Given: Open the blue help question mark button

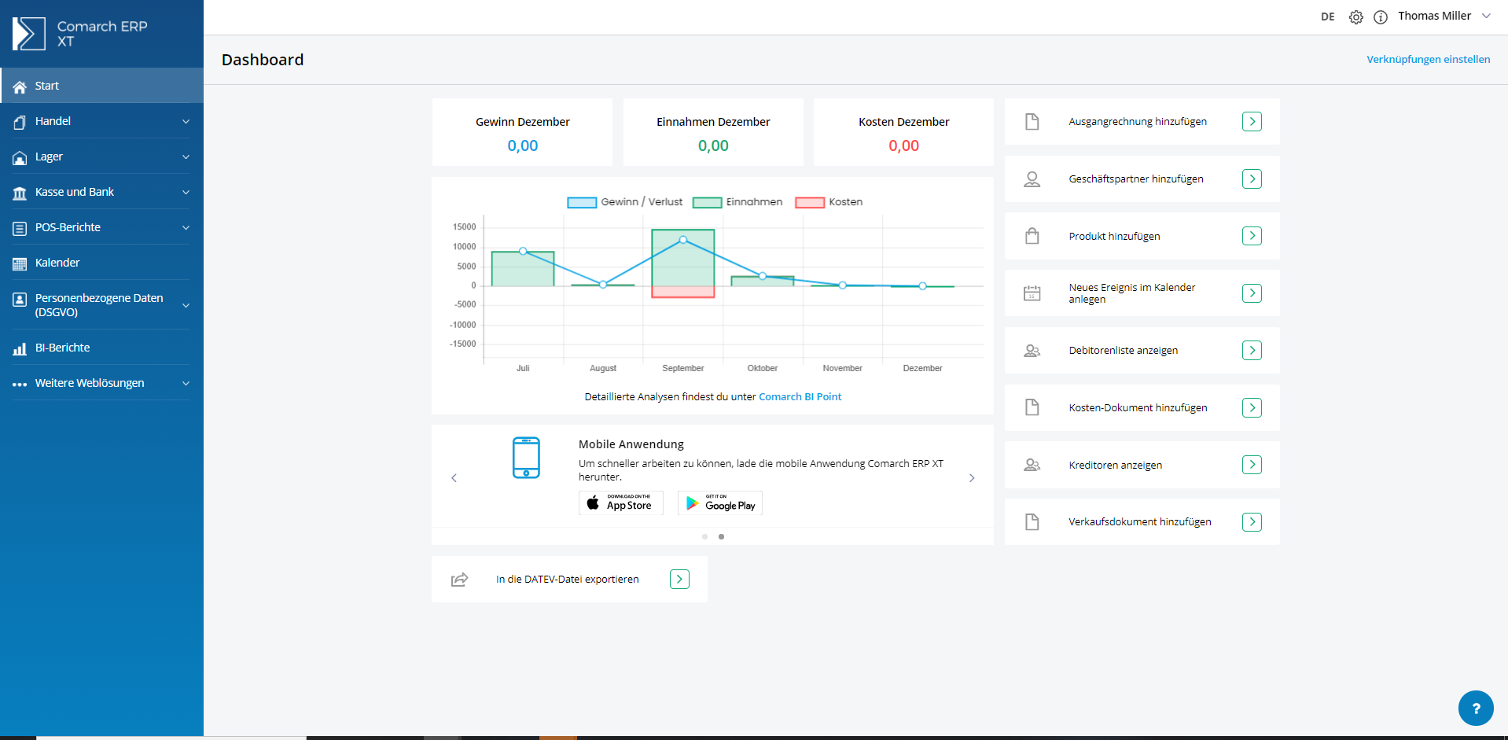Looking at the screenshot, I should [x=1476, y=708].
